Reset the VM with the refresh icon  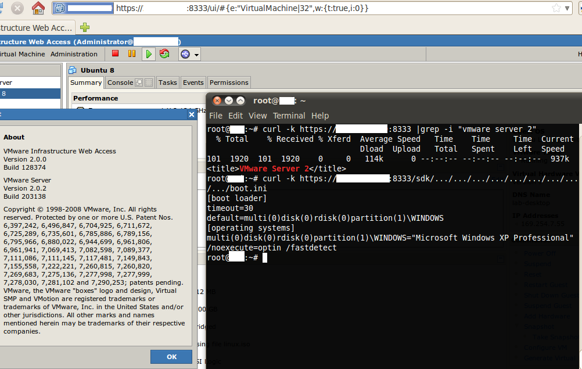[x=164, y=54]
